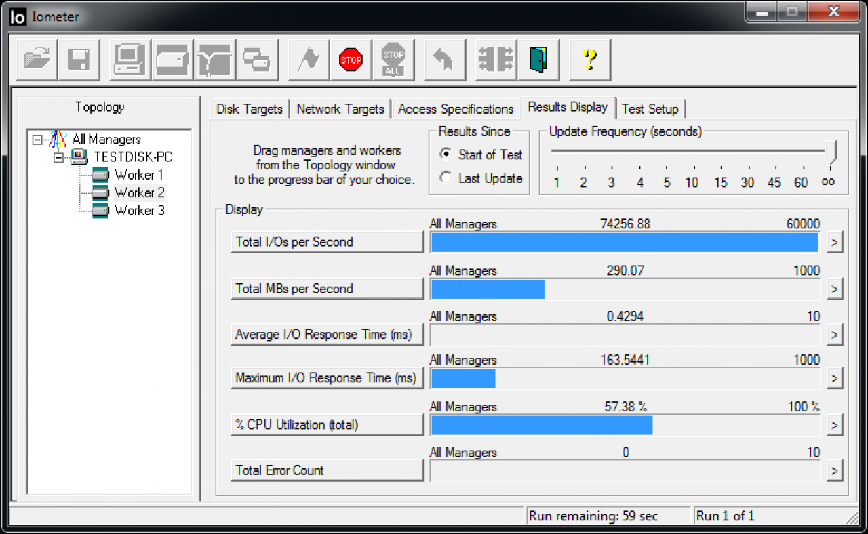This screenshot has width=868, height=534.
Task: Click the 0.4294 average response value
Action: tap(625, 316)
